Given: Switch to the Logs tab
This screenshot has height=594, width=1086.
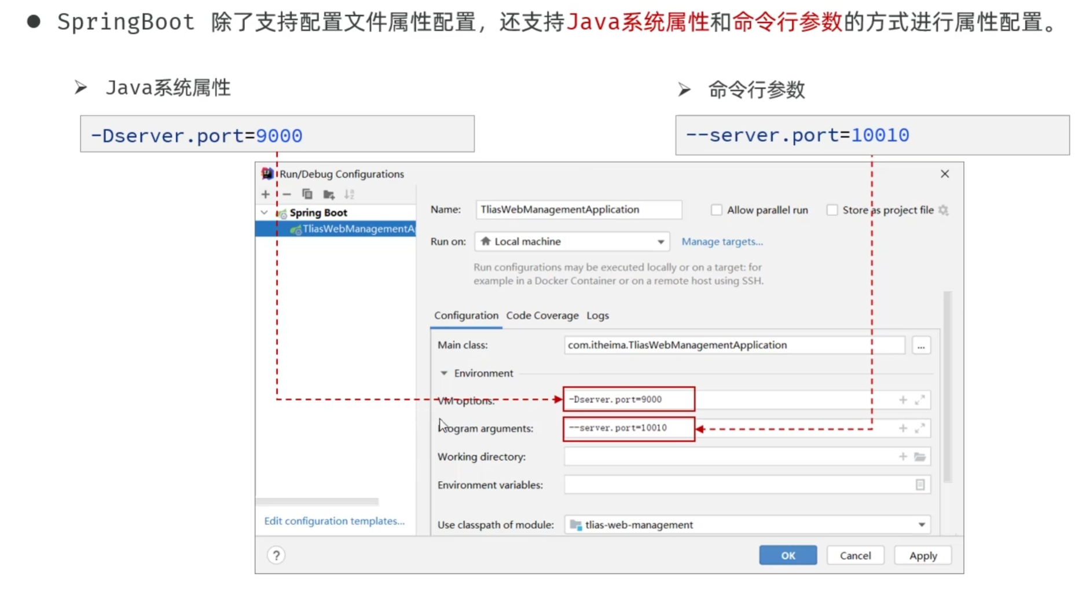Looking at the screenshot, I should 597,316.
